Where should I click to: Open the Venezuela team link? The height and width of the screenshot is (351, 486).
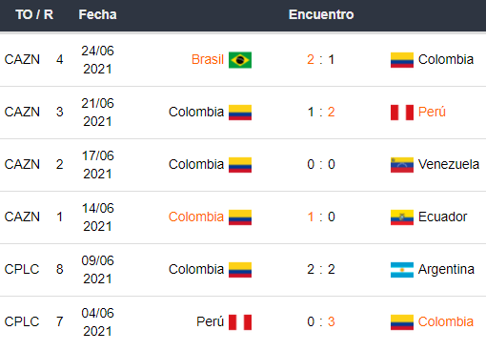(x=449, y=164)
